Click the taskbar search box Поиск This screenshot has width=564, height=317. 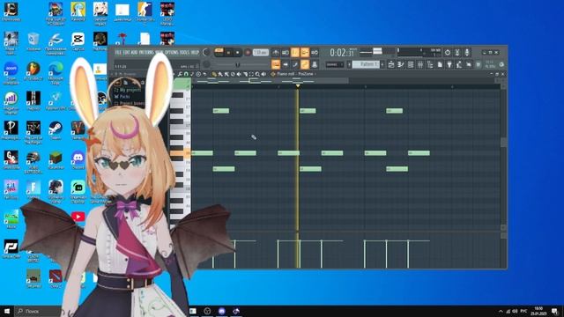pyautogui.click(x=38, y=311)
